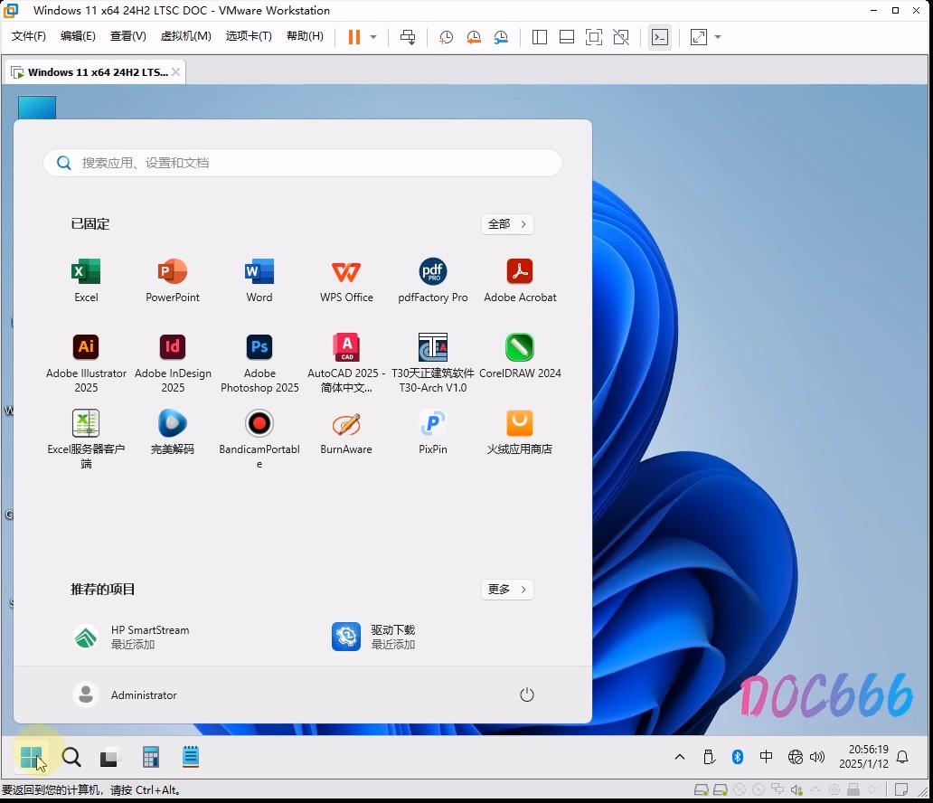933x803 pixels.
Task: Open volume speaker tray icon
Action: (x=817, y=757)
